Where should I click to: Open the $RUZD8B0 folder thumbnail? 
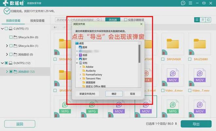pyautogui.click(x=200, y=44)
